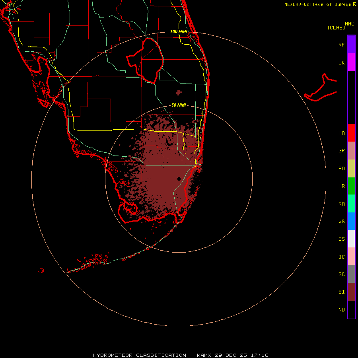This screenshot has width=358, height=358.
Task: Click the GR legend label
Action: pos(341,151)
